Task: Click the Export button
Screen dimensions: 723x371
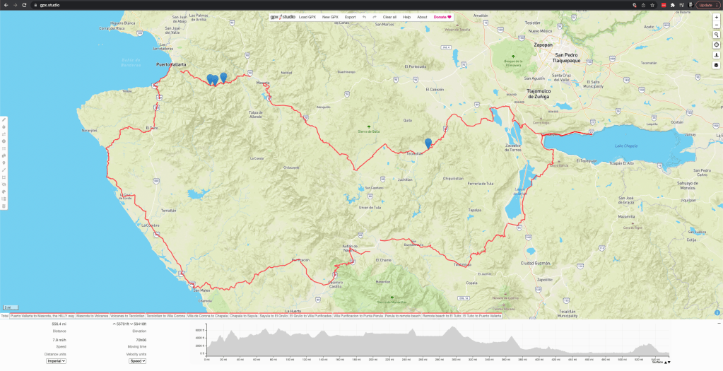Action: (350, 16)
